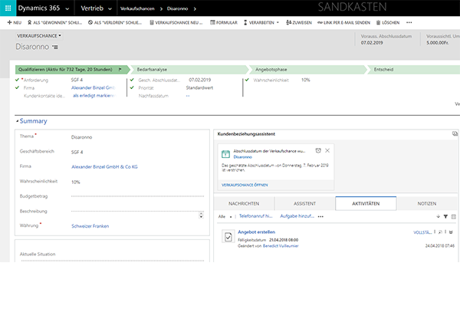Open the Verarbeiten dropdown
This screenshot has width=460, height=322.
coord(261,22)
